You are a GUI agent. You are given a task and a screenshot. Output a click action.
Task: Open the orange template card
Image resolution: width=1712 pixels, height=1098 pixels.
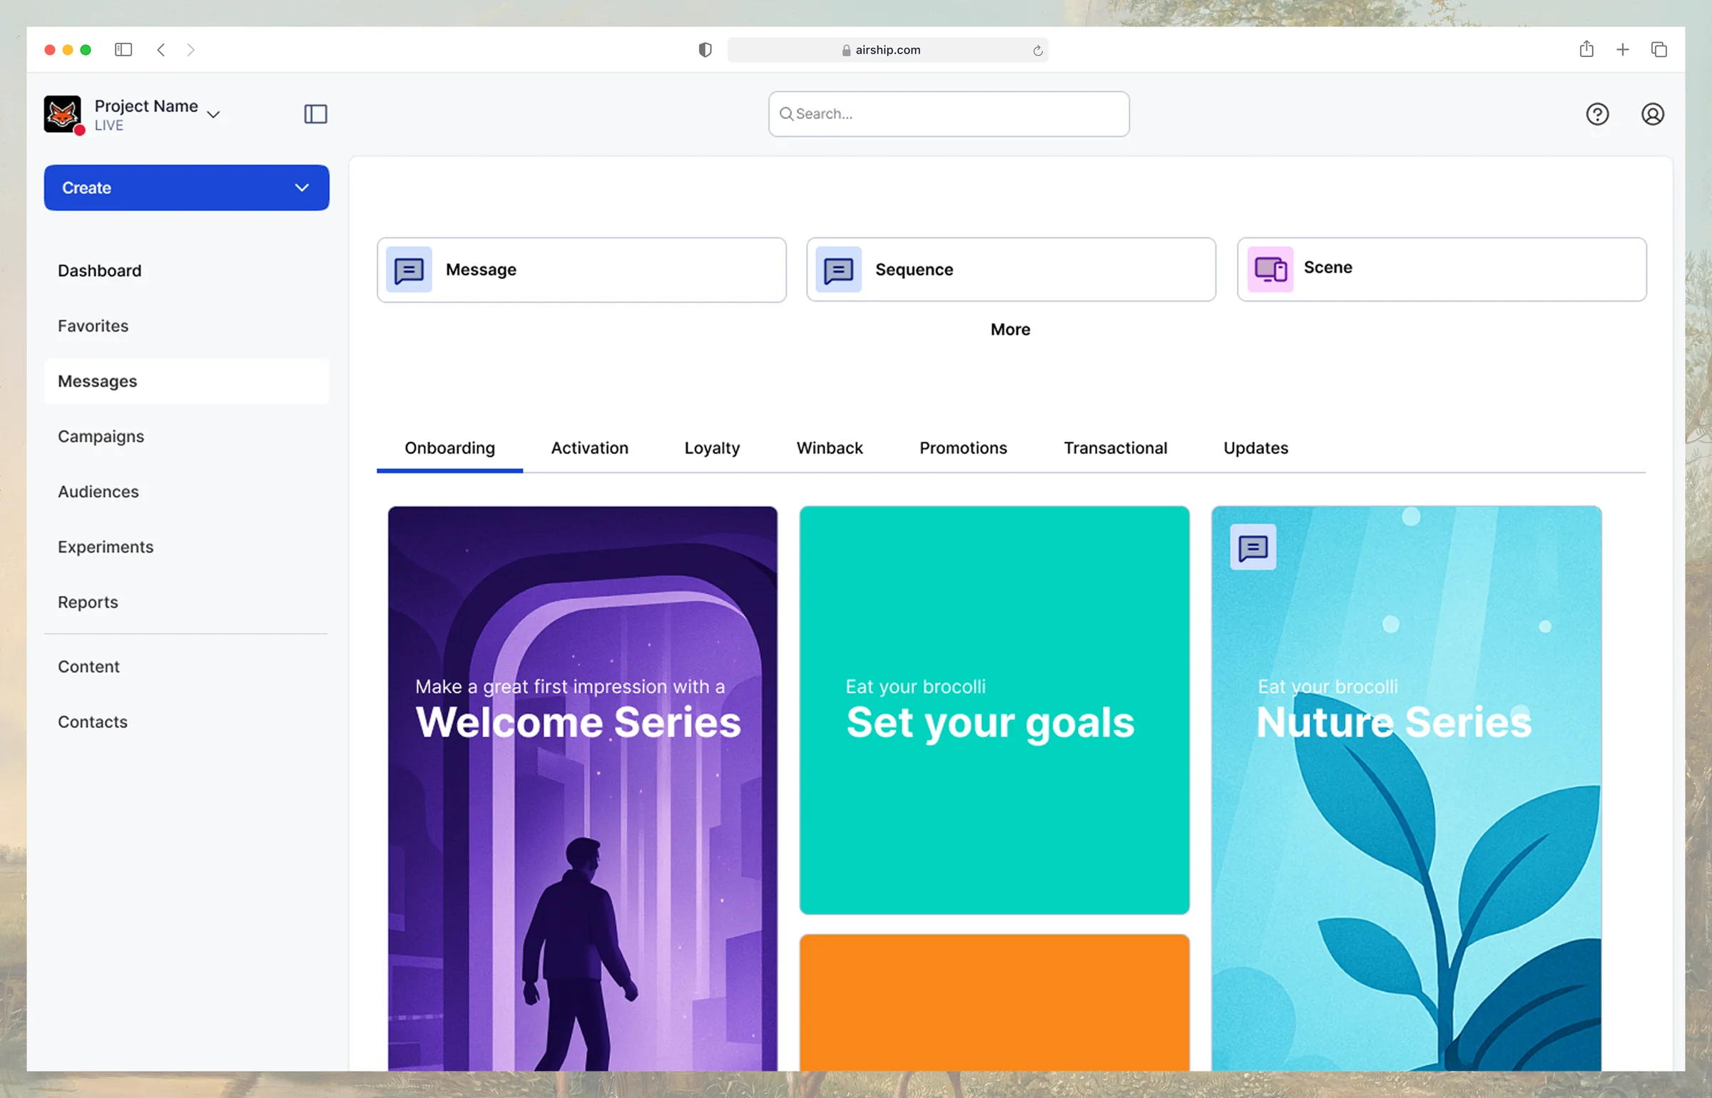click(x=994, y=1002)
